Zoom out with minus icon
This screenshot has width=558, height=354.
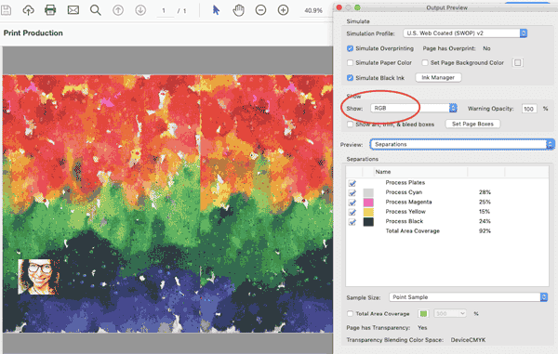point(260,10)
